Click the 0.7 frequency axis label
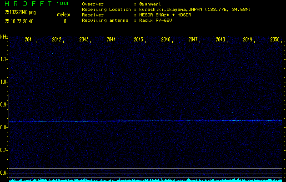The width and height of the screenshot is (286, 182). [4, 150]
